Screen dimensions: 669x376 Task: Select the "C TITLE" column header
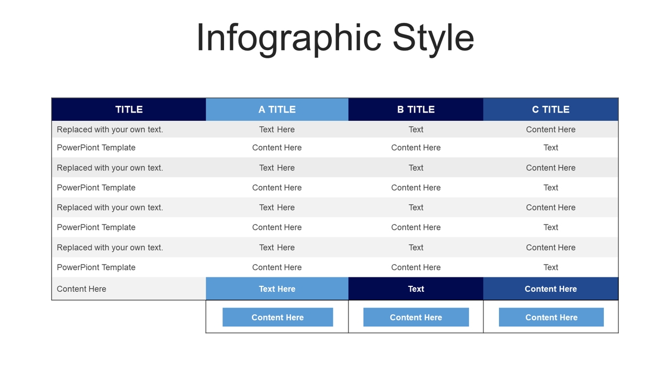click(x=551, y=110)
